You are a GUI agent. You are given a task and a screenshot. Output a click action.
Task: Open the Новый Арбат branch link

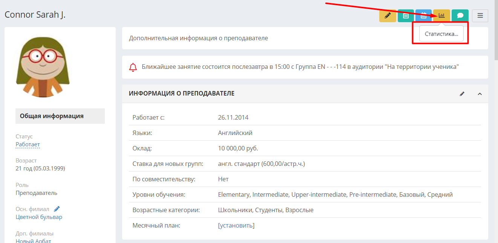(33, 241)
